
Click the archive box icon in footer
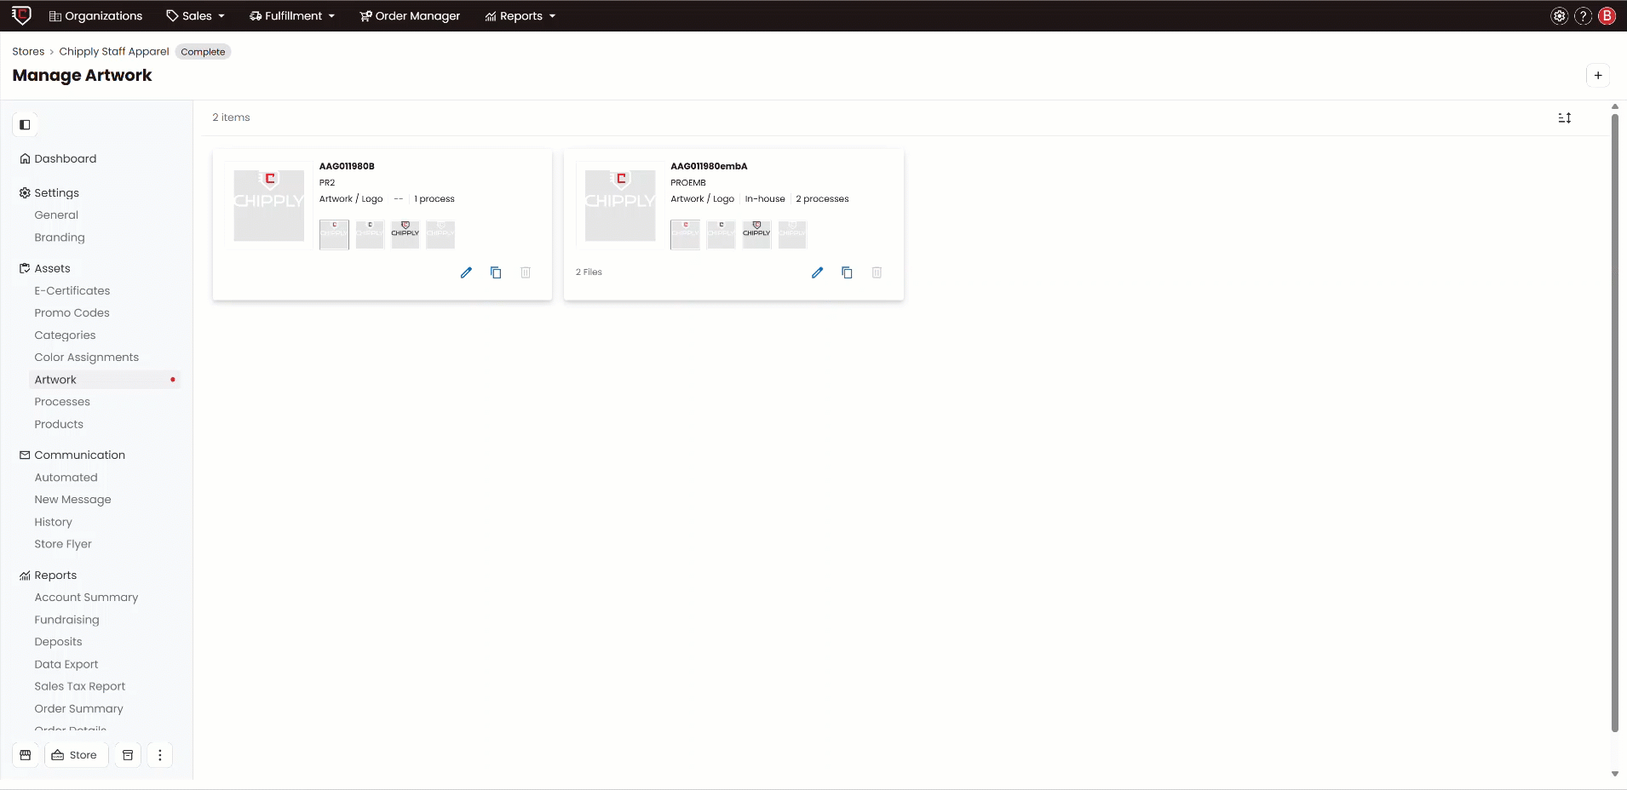128,755
